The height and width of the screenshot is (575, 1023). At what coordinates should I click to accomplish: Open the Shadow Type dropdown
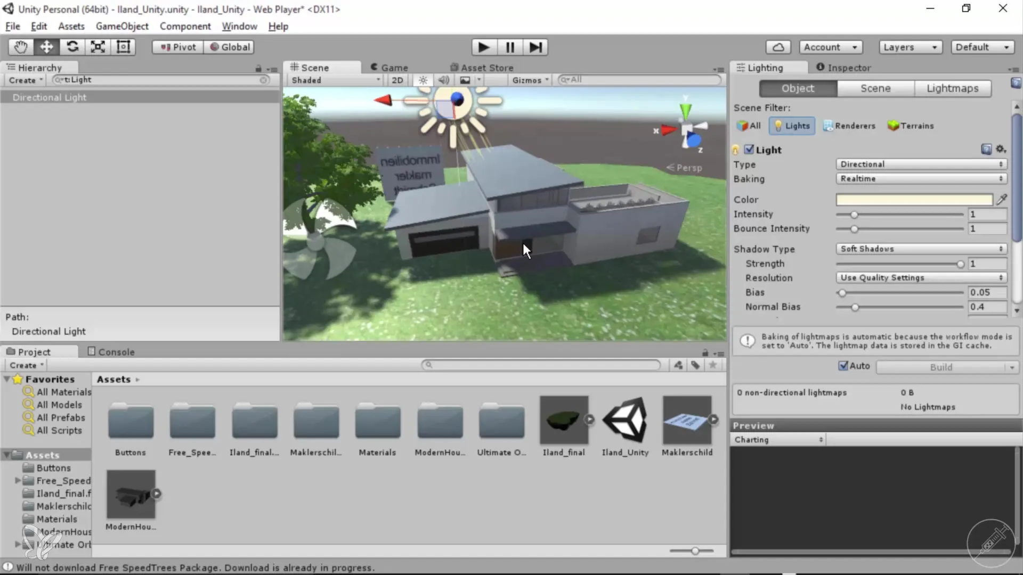click(x=921, y=249)
